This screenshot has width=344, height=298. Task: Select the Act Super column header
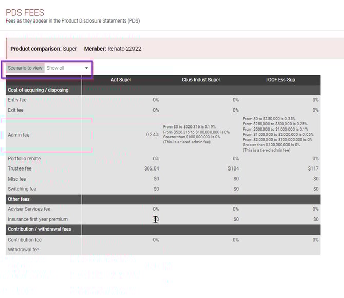[121, 80]
